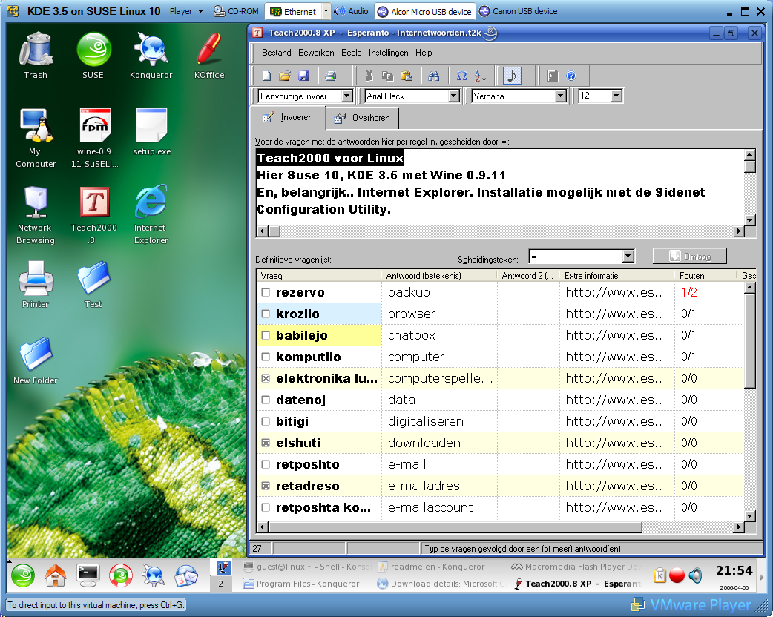
Task: Open the Teach2000.8 desktop shortcut
Action: 94,215
